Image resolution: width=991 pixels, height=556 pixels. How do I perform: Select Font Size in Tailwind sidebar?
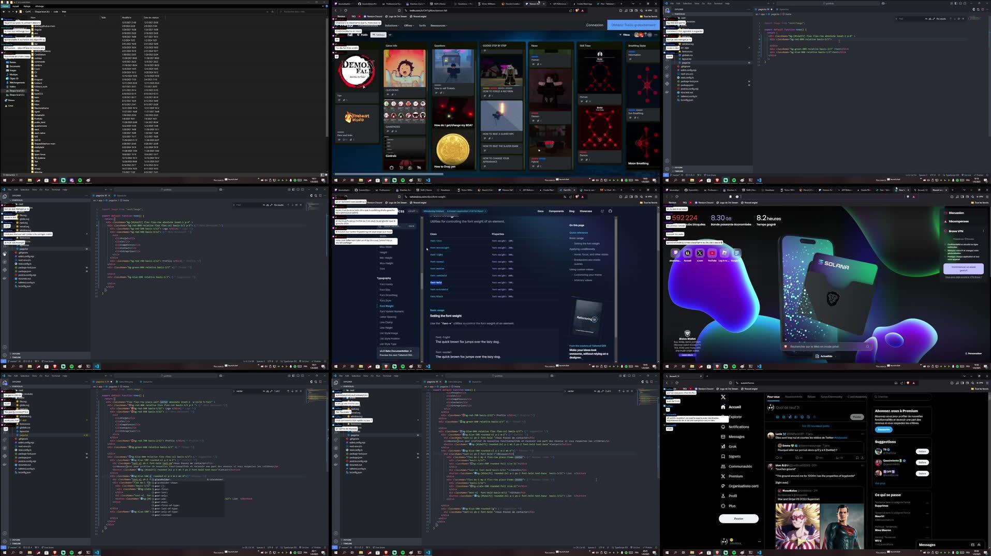click(x=385, y=290)
